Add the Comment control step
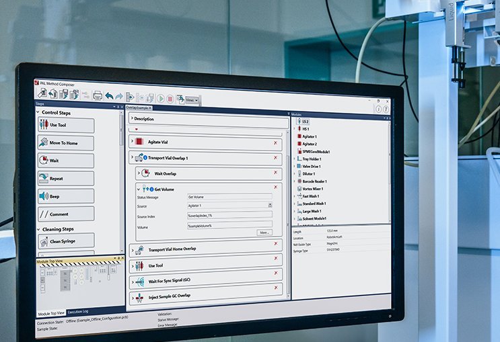Screen dimensions: 500x342 click(66, 214)
